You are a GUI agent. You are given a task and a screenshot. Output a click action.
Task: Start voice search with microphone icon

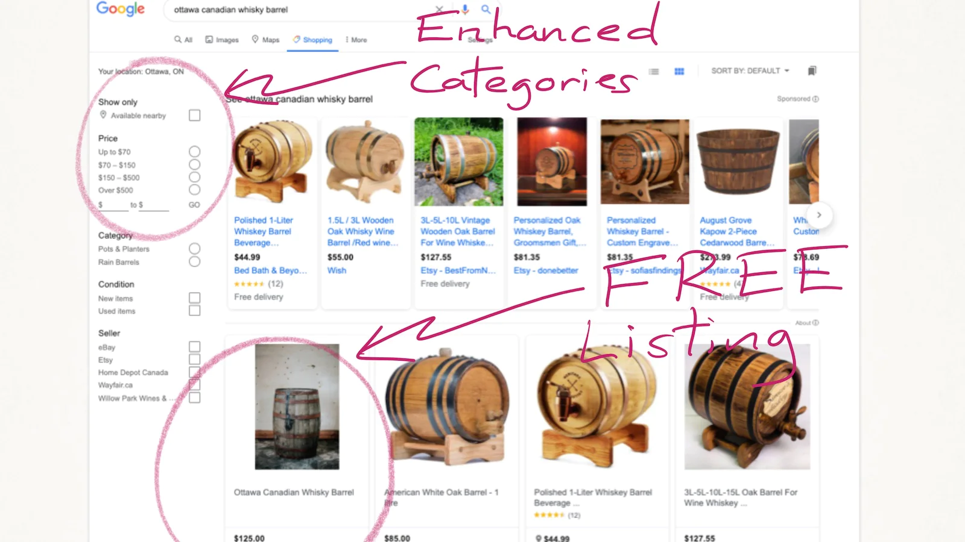point(465,9)
